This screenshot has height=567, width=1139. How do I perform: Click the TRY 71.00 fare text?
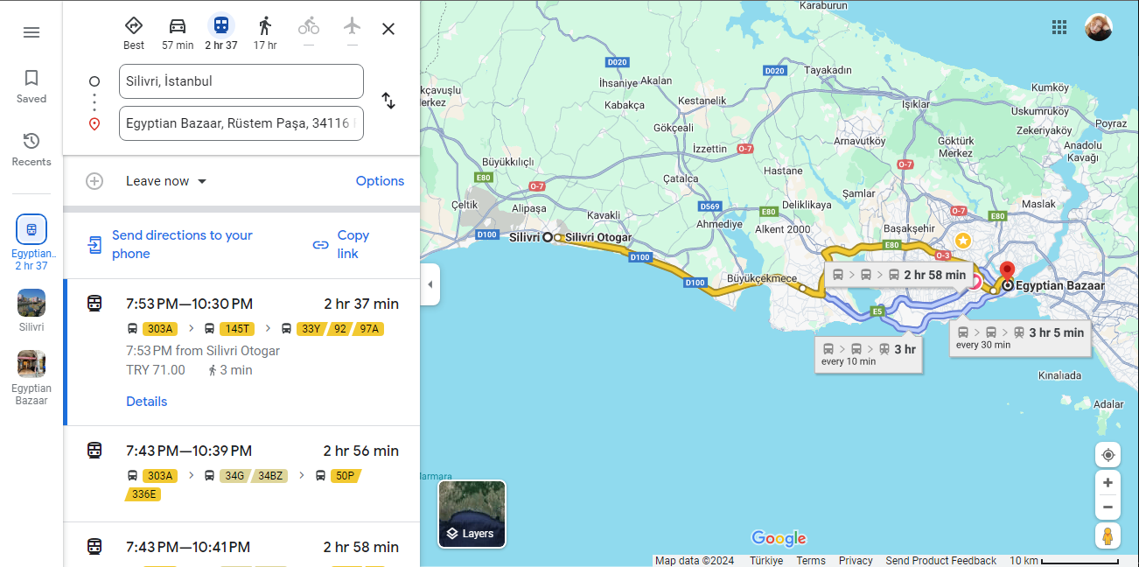156,370
